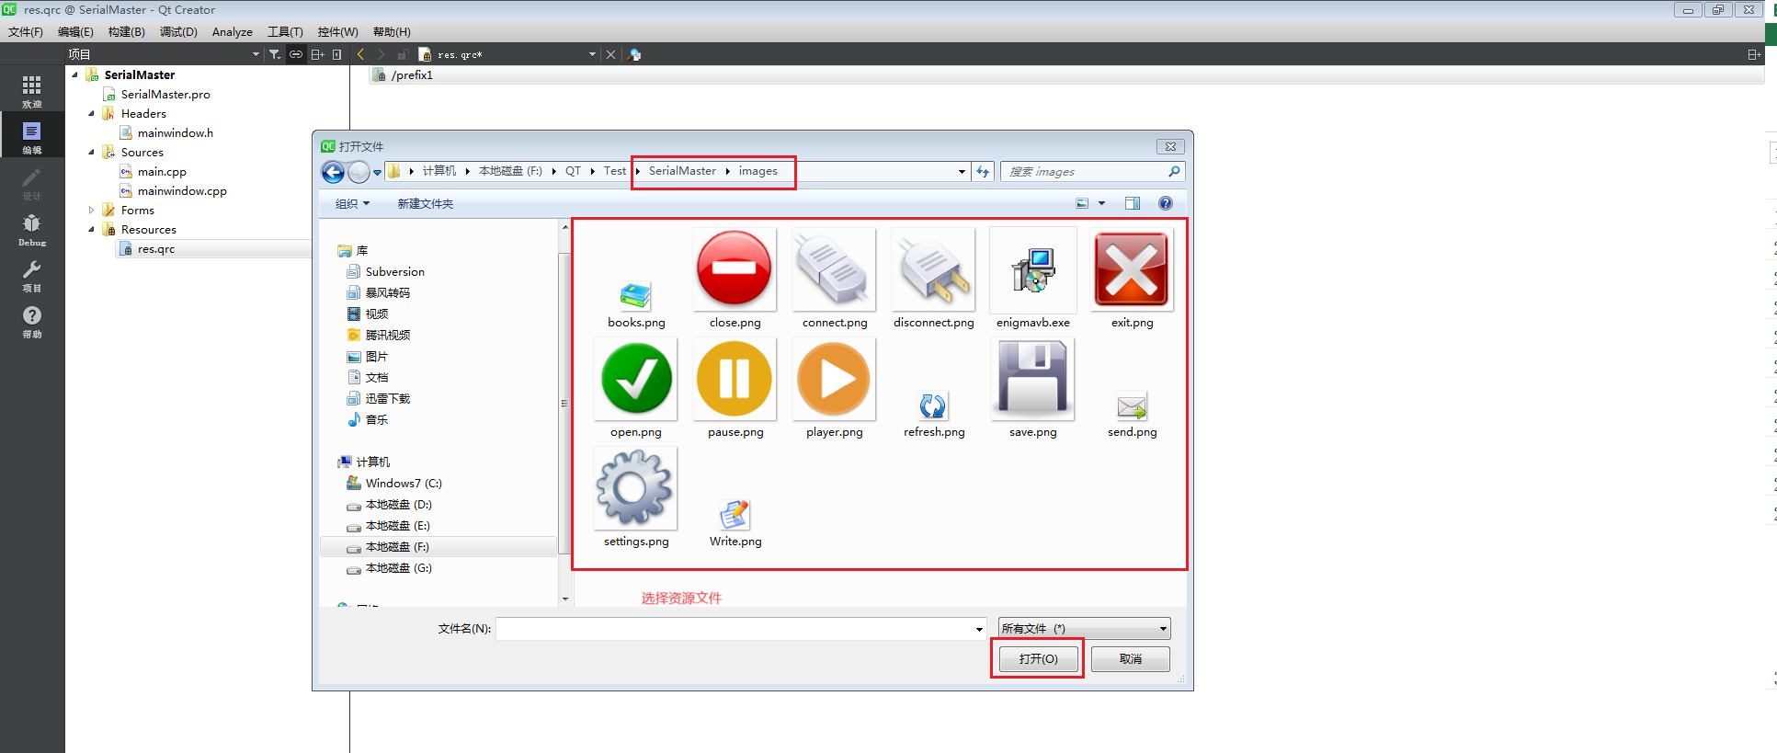Click the Open button in dialog
Viewport: 1777px width, 753px height.
pos(1038,658)
